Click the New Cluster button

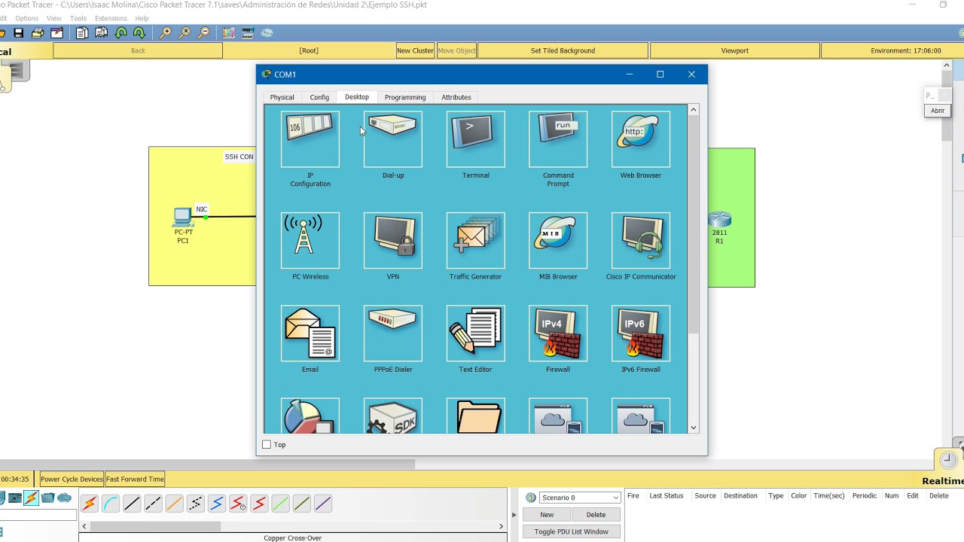pos(415,50)
